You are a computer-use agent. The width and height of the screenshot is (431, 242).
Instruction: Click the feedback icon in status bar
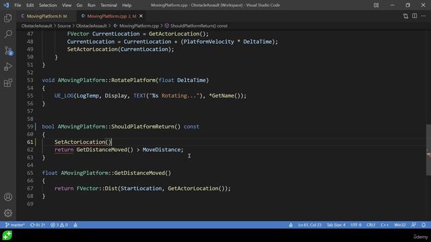[x=413, y=225]
